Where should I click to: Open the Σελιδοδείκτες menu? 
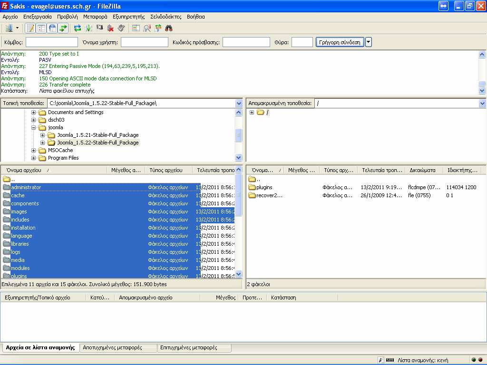click(166, 17)
